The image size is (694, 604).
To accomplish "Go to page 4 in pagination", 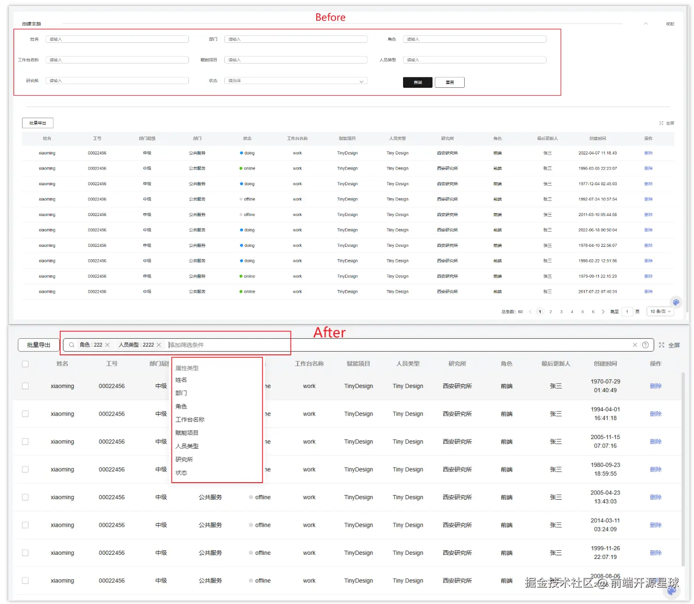I will (572, 312).
